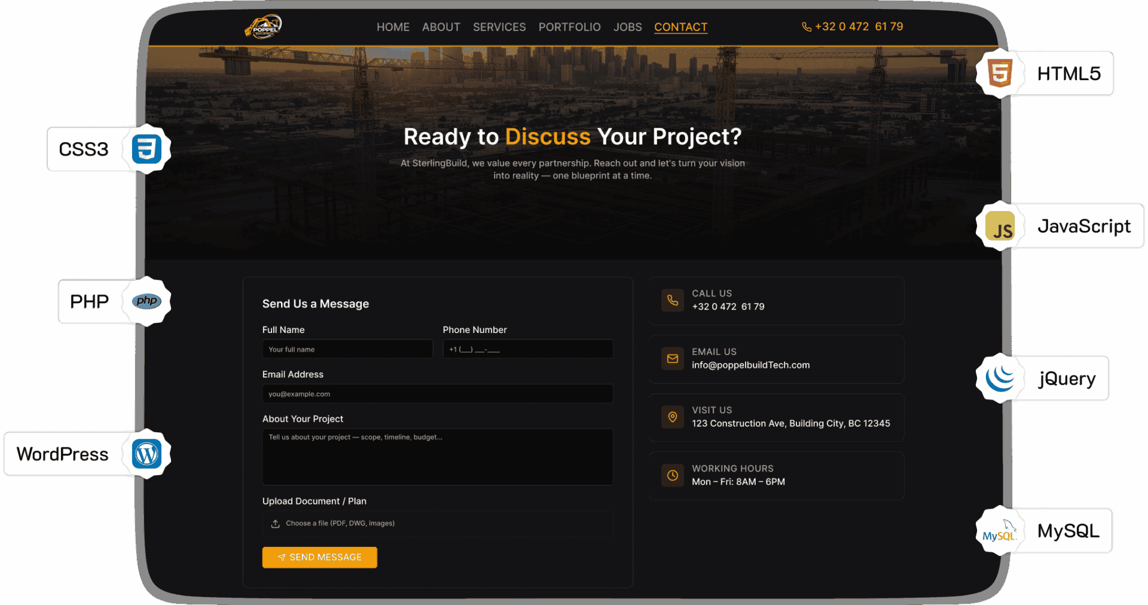Click the WordPress logo icon
Viewport: 1148px width, 605px height.
pos(146,454)
